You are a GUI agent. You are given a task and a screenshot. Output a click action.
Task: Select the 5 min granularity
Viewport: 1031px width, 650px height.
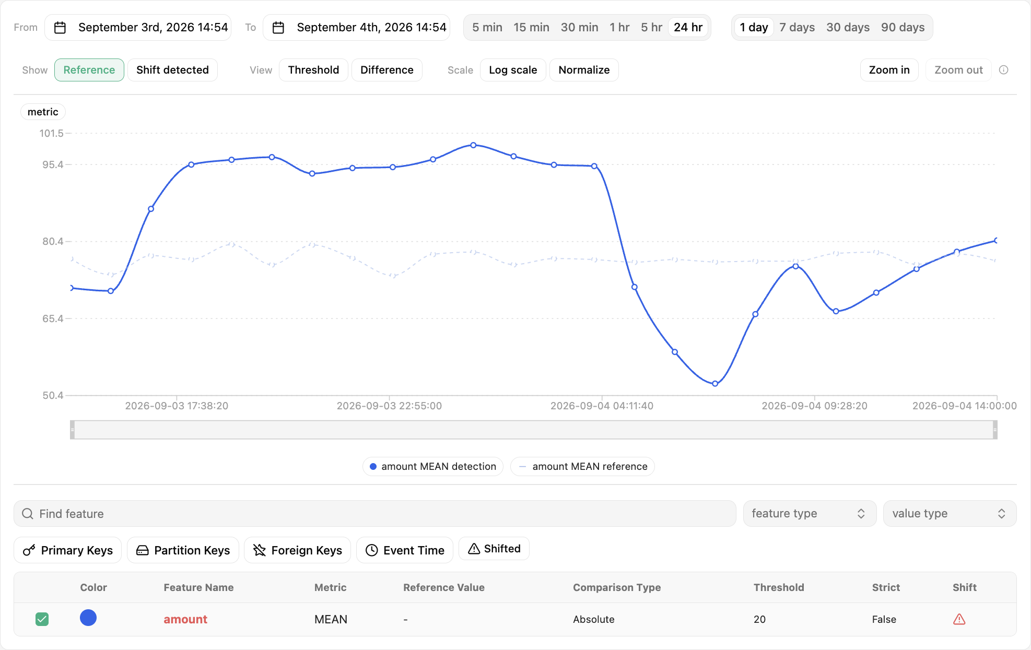point(487,28)
